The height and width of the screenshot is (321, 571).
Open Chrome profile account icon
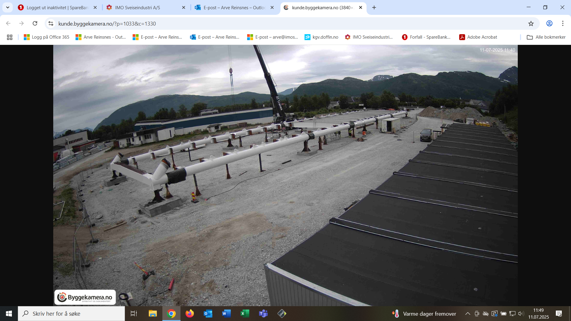[549, 23]
